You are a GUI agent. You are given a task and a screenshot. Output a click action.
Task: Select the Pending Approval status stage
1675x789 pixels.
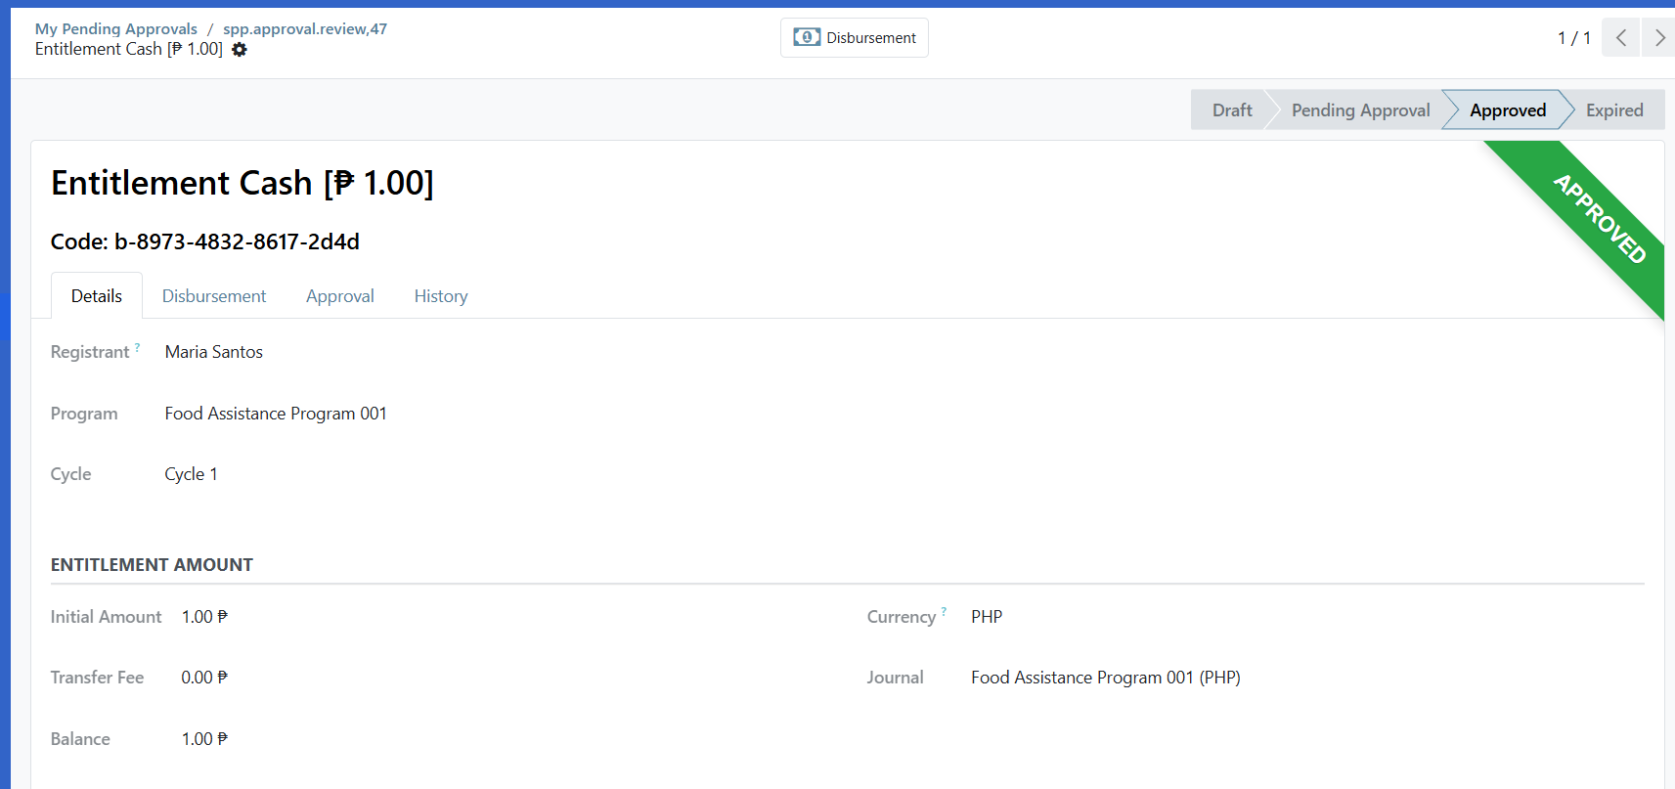(1360, 110)
